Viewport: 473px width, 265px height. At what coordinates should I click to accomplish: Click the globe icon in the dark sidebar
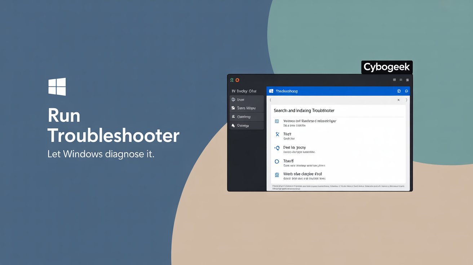(x=233, y=99)
